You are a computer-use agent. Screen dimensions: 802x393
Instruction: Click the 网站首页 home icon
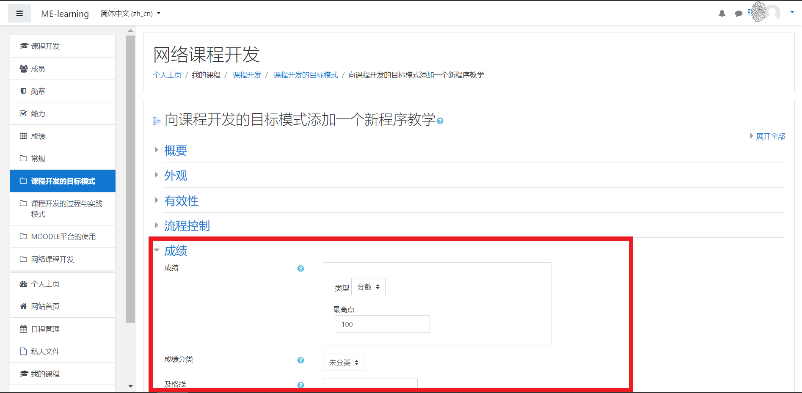[24, 306]
